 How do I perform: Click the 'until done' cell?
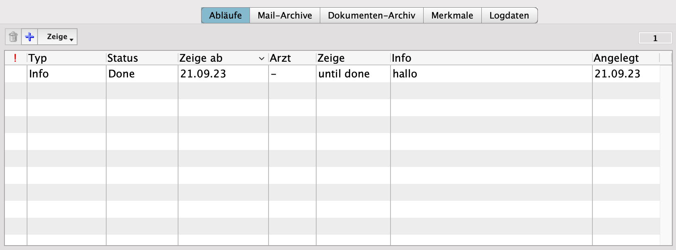click(x=344, y=74)
